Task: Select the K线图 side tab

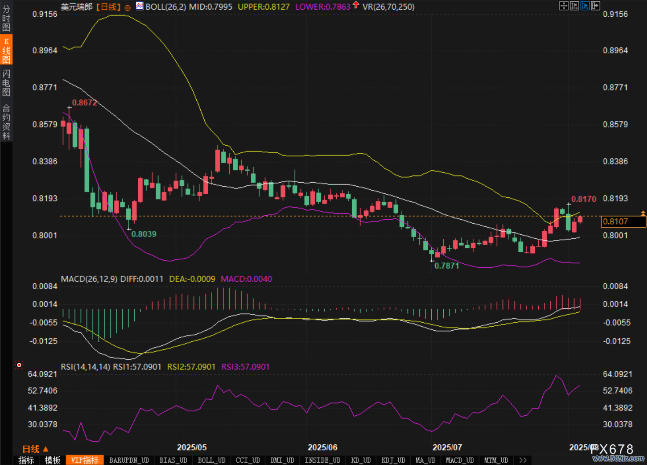Action: (x=6, y=50)
